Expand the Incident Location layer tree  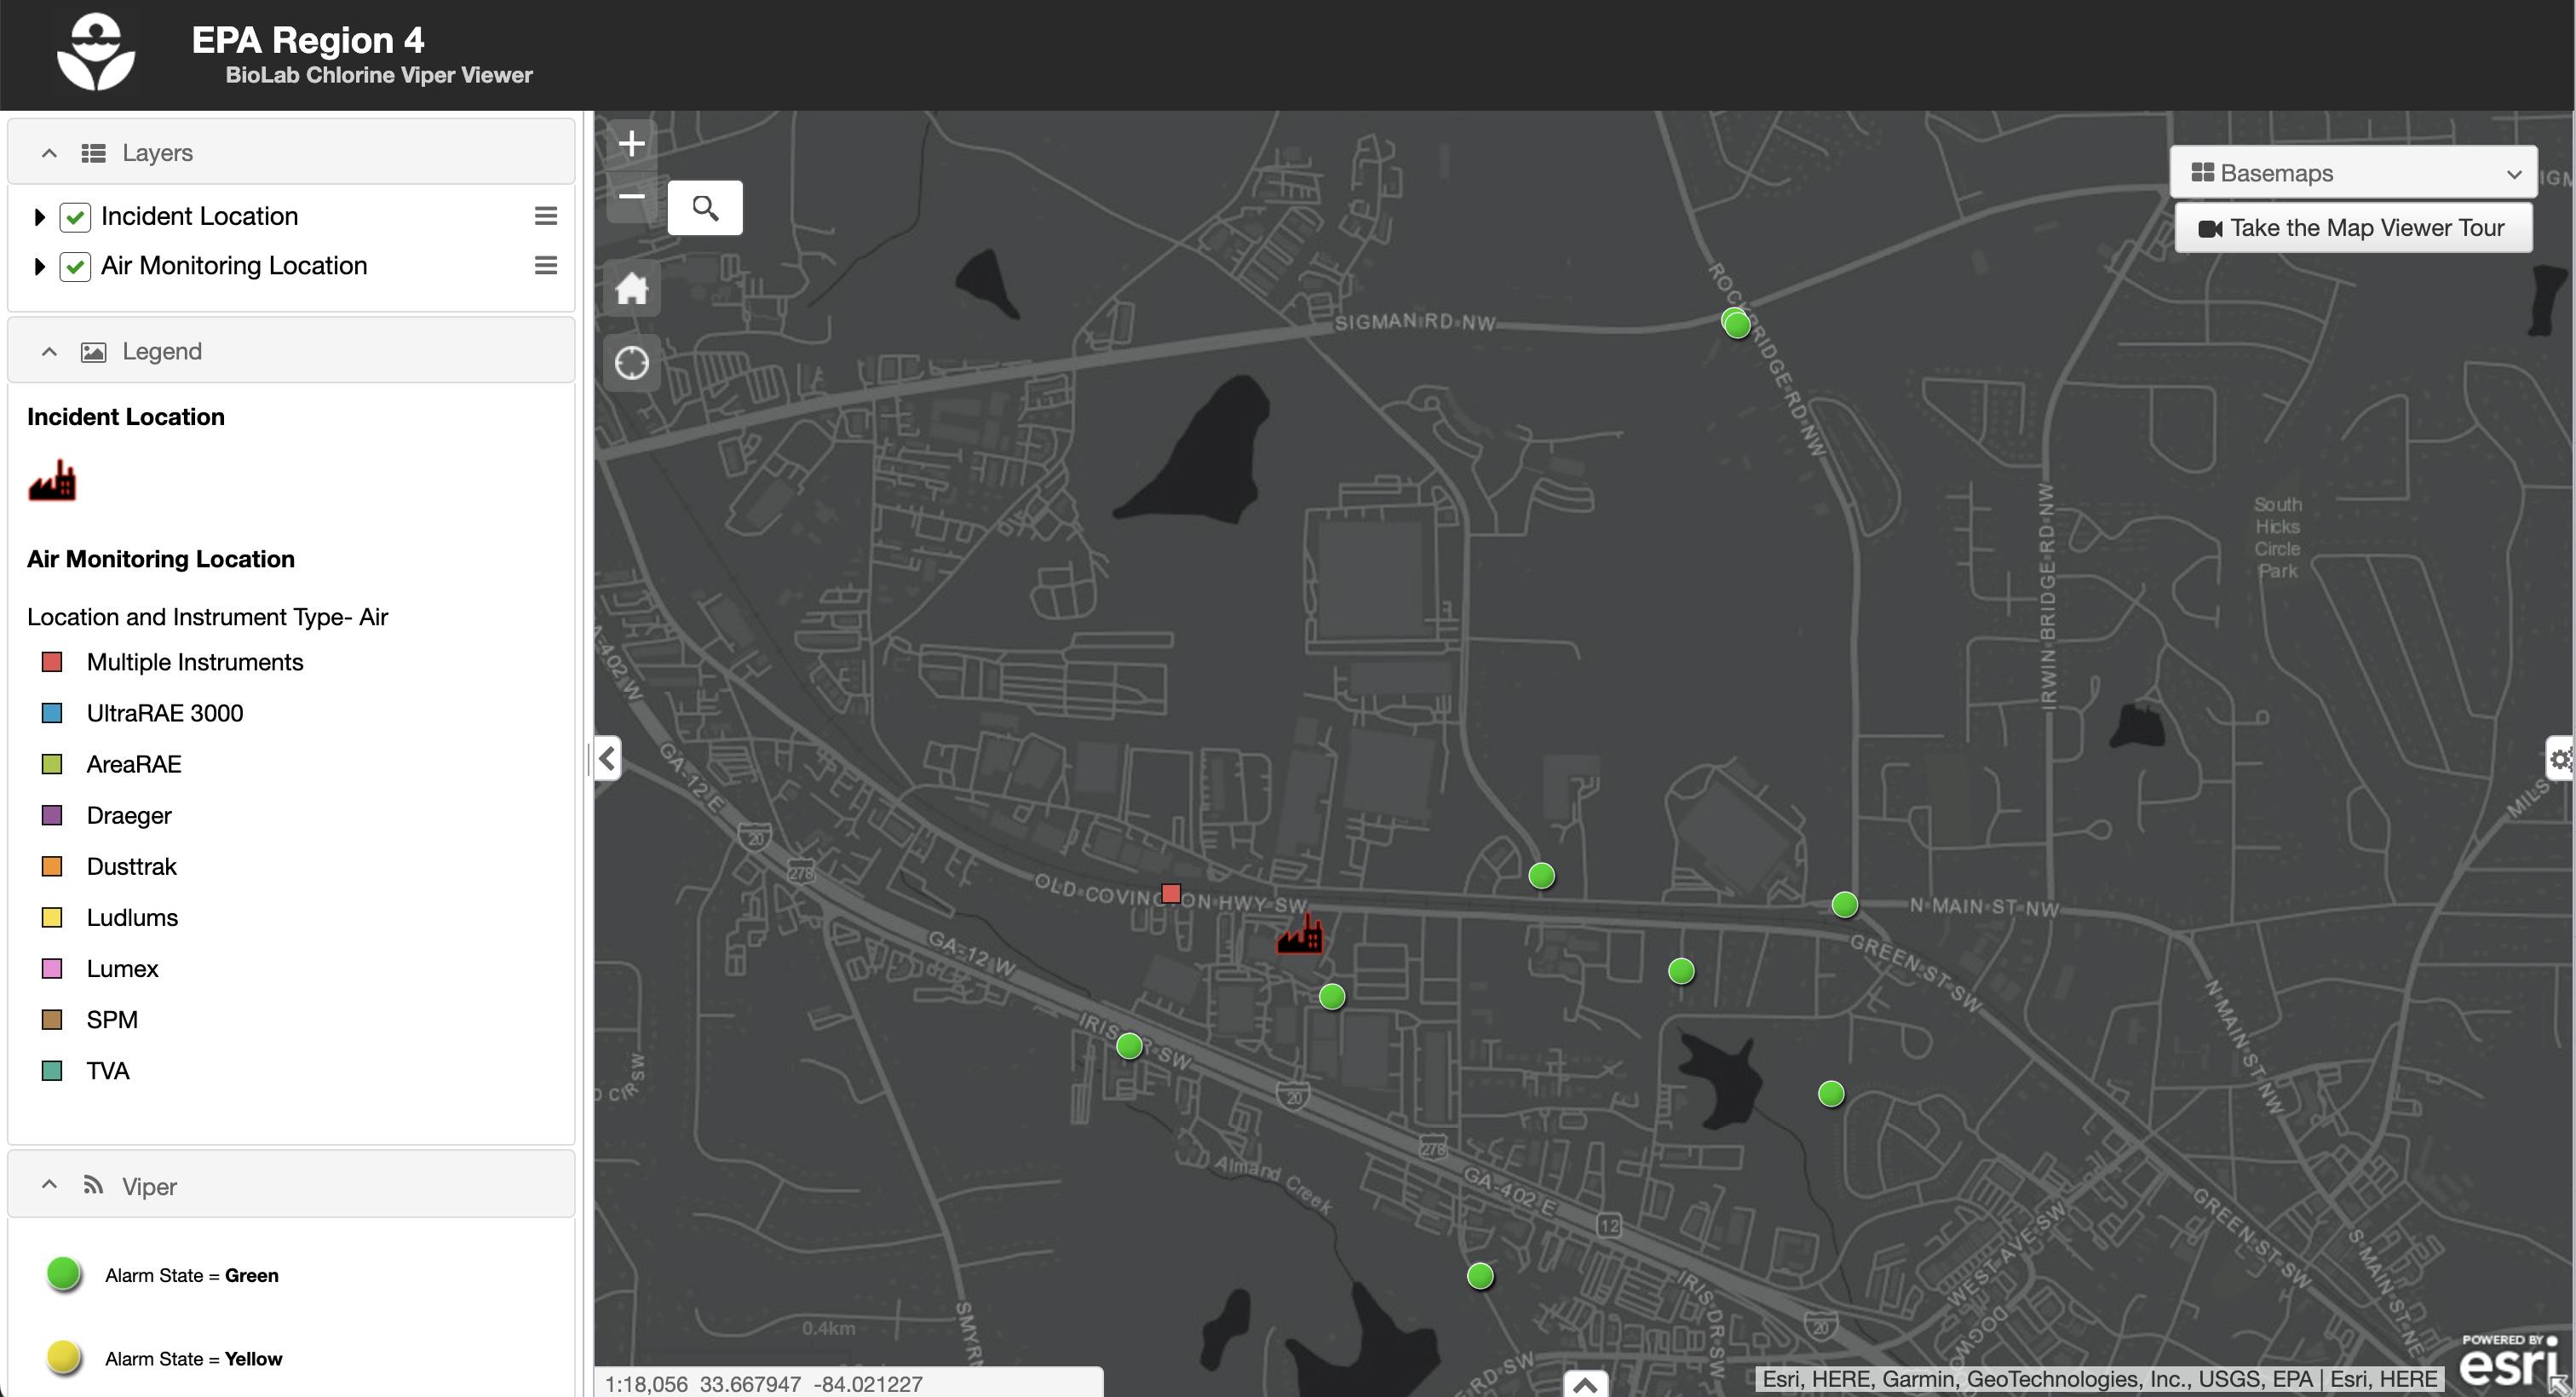[40, 216]
